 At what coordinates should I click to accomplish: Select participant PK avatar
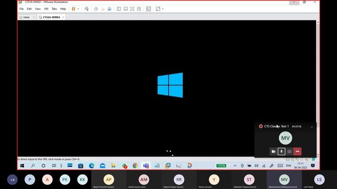[65, 180]
